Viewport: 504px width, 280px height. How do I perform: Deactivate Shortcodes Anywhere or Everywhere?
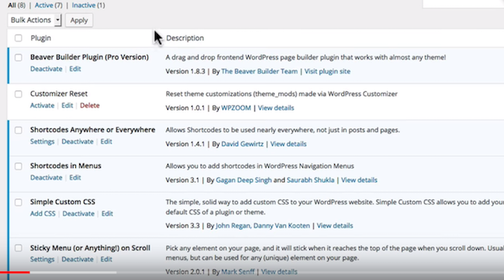78,142
